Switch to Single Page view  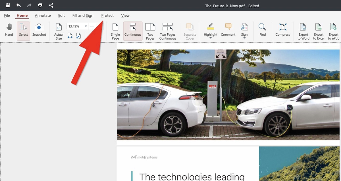pyautogui.click(x=115, y=31)
